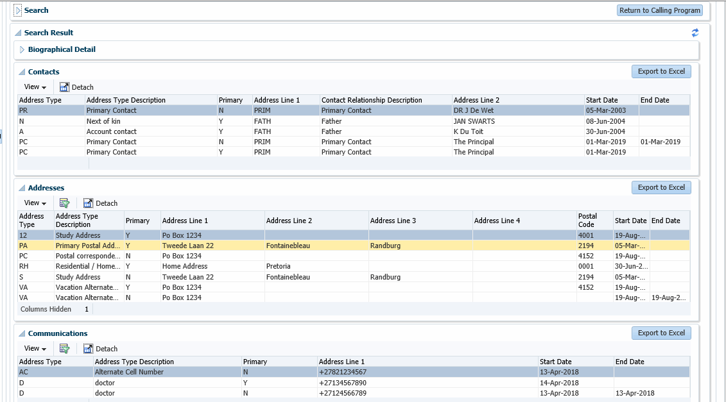The height and width of the screenshot is (402, 726).
Task: Detach the Addresses table
Action: tap(101, 203)
